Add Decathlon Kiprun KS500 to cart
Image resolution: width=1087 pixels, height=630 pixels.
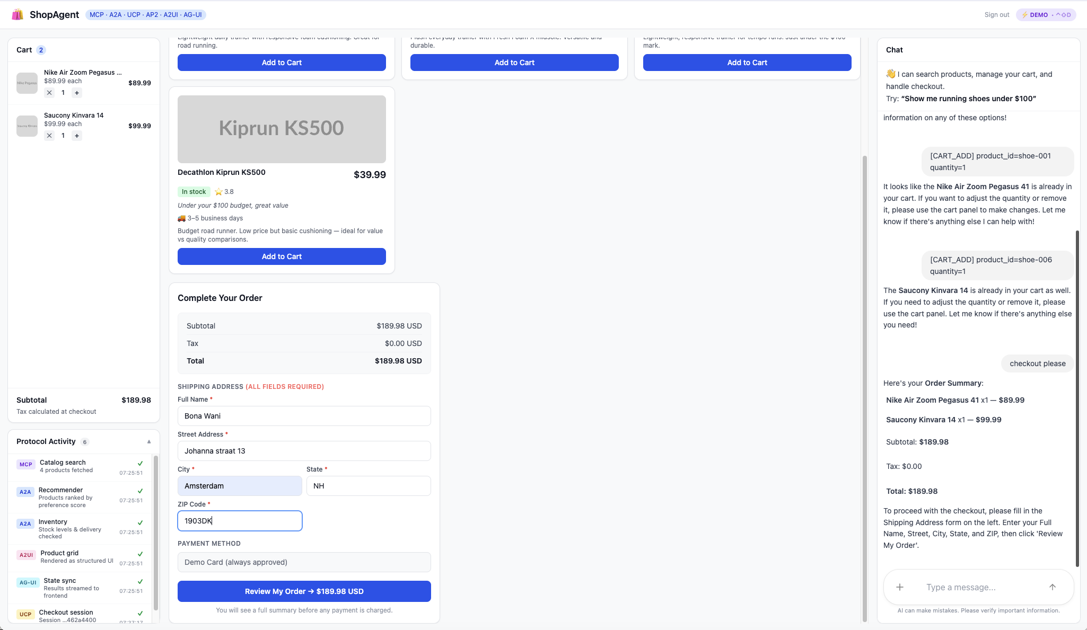pyautogui.click(x=281, y=256)
